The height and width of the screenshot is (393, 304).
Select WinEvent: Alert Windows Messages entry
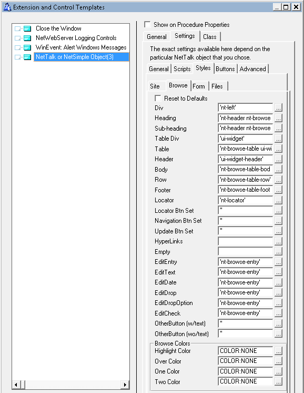coord(81,47)
